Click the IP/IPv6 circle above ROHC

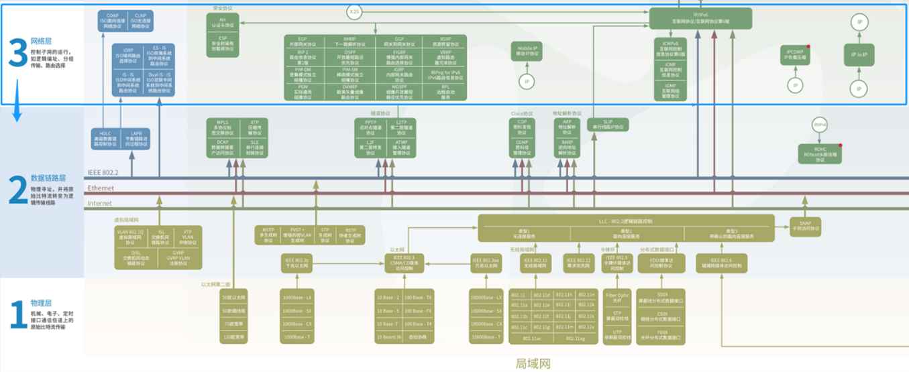[x=819, y=125]
